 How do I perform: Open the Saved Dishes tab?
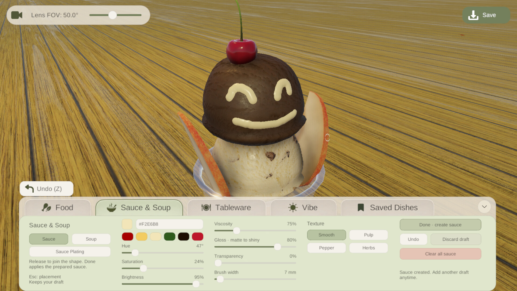387,207
